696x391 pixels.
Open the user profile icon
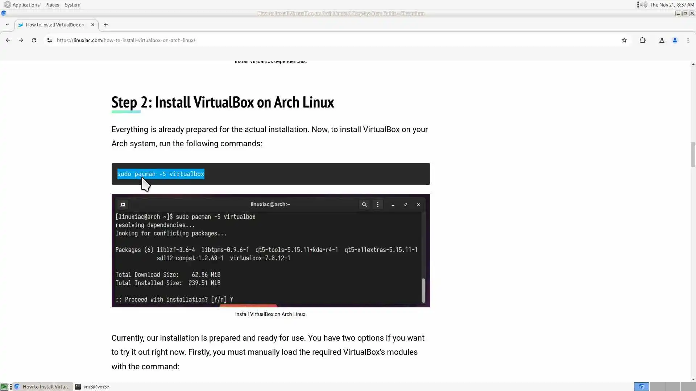coord(675,40)
